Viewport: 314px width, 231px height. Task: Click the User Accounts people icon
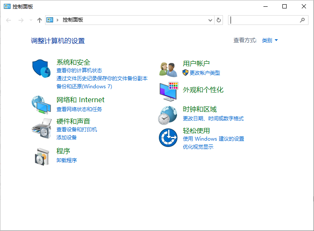tap(168, 68)
